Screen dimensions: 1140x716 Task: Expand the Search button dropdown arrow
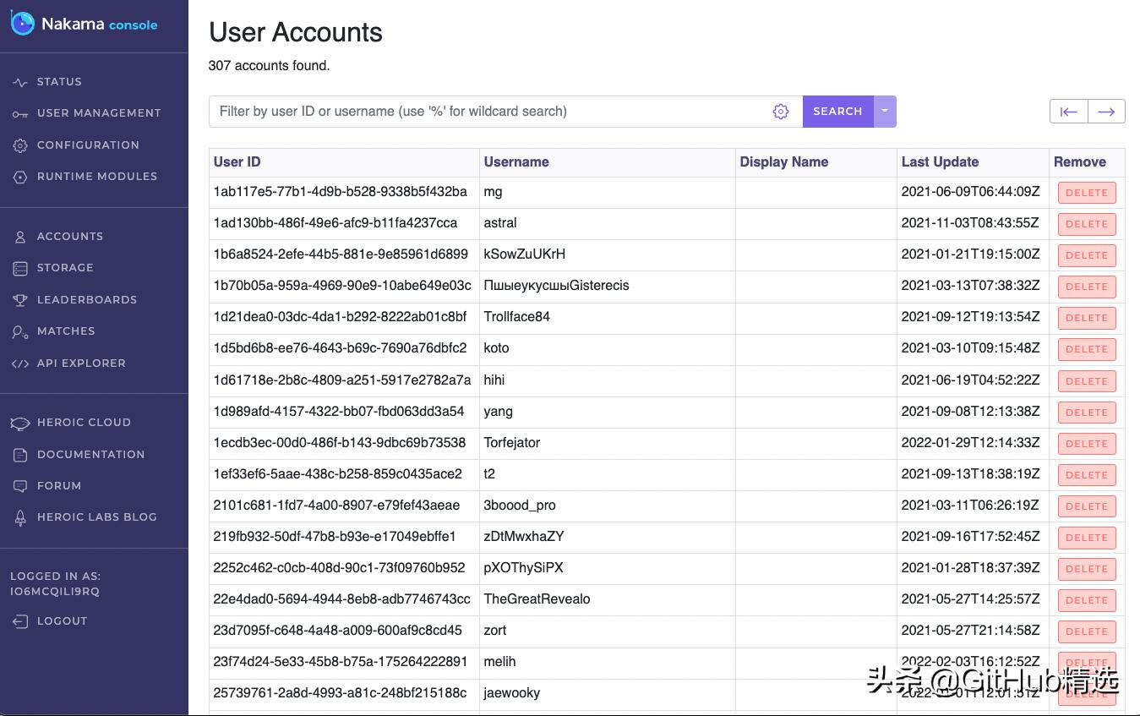pyautogui.click(x=885, y=112)
